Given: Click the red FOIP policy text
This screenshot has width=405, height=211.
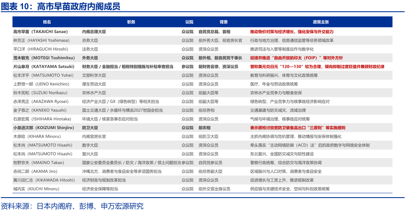Looking at the screenshot, I should click(x=296, y=58).
